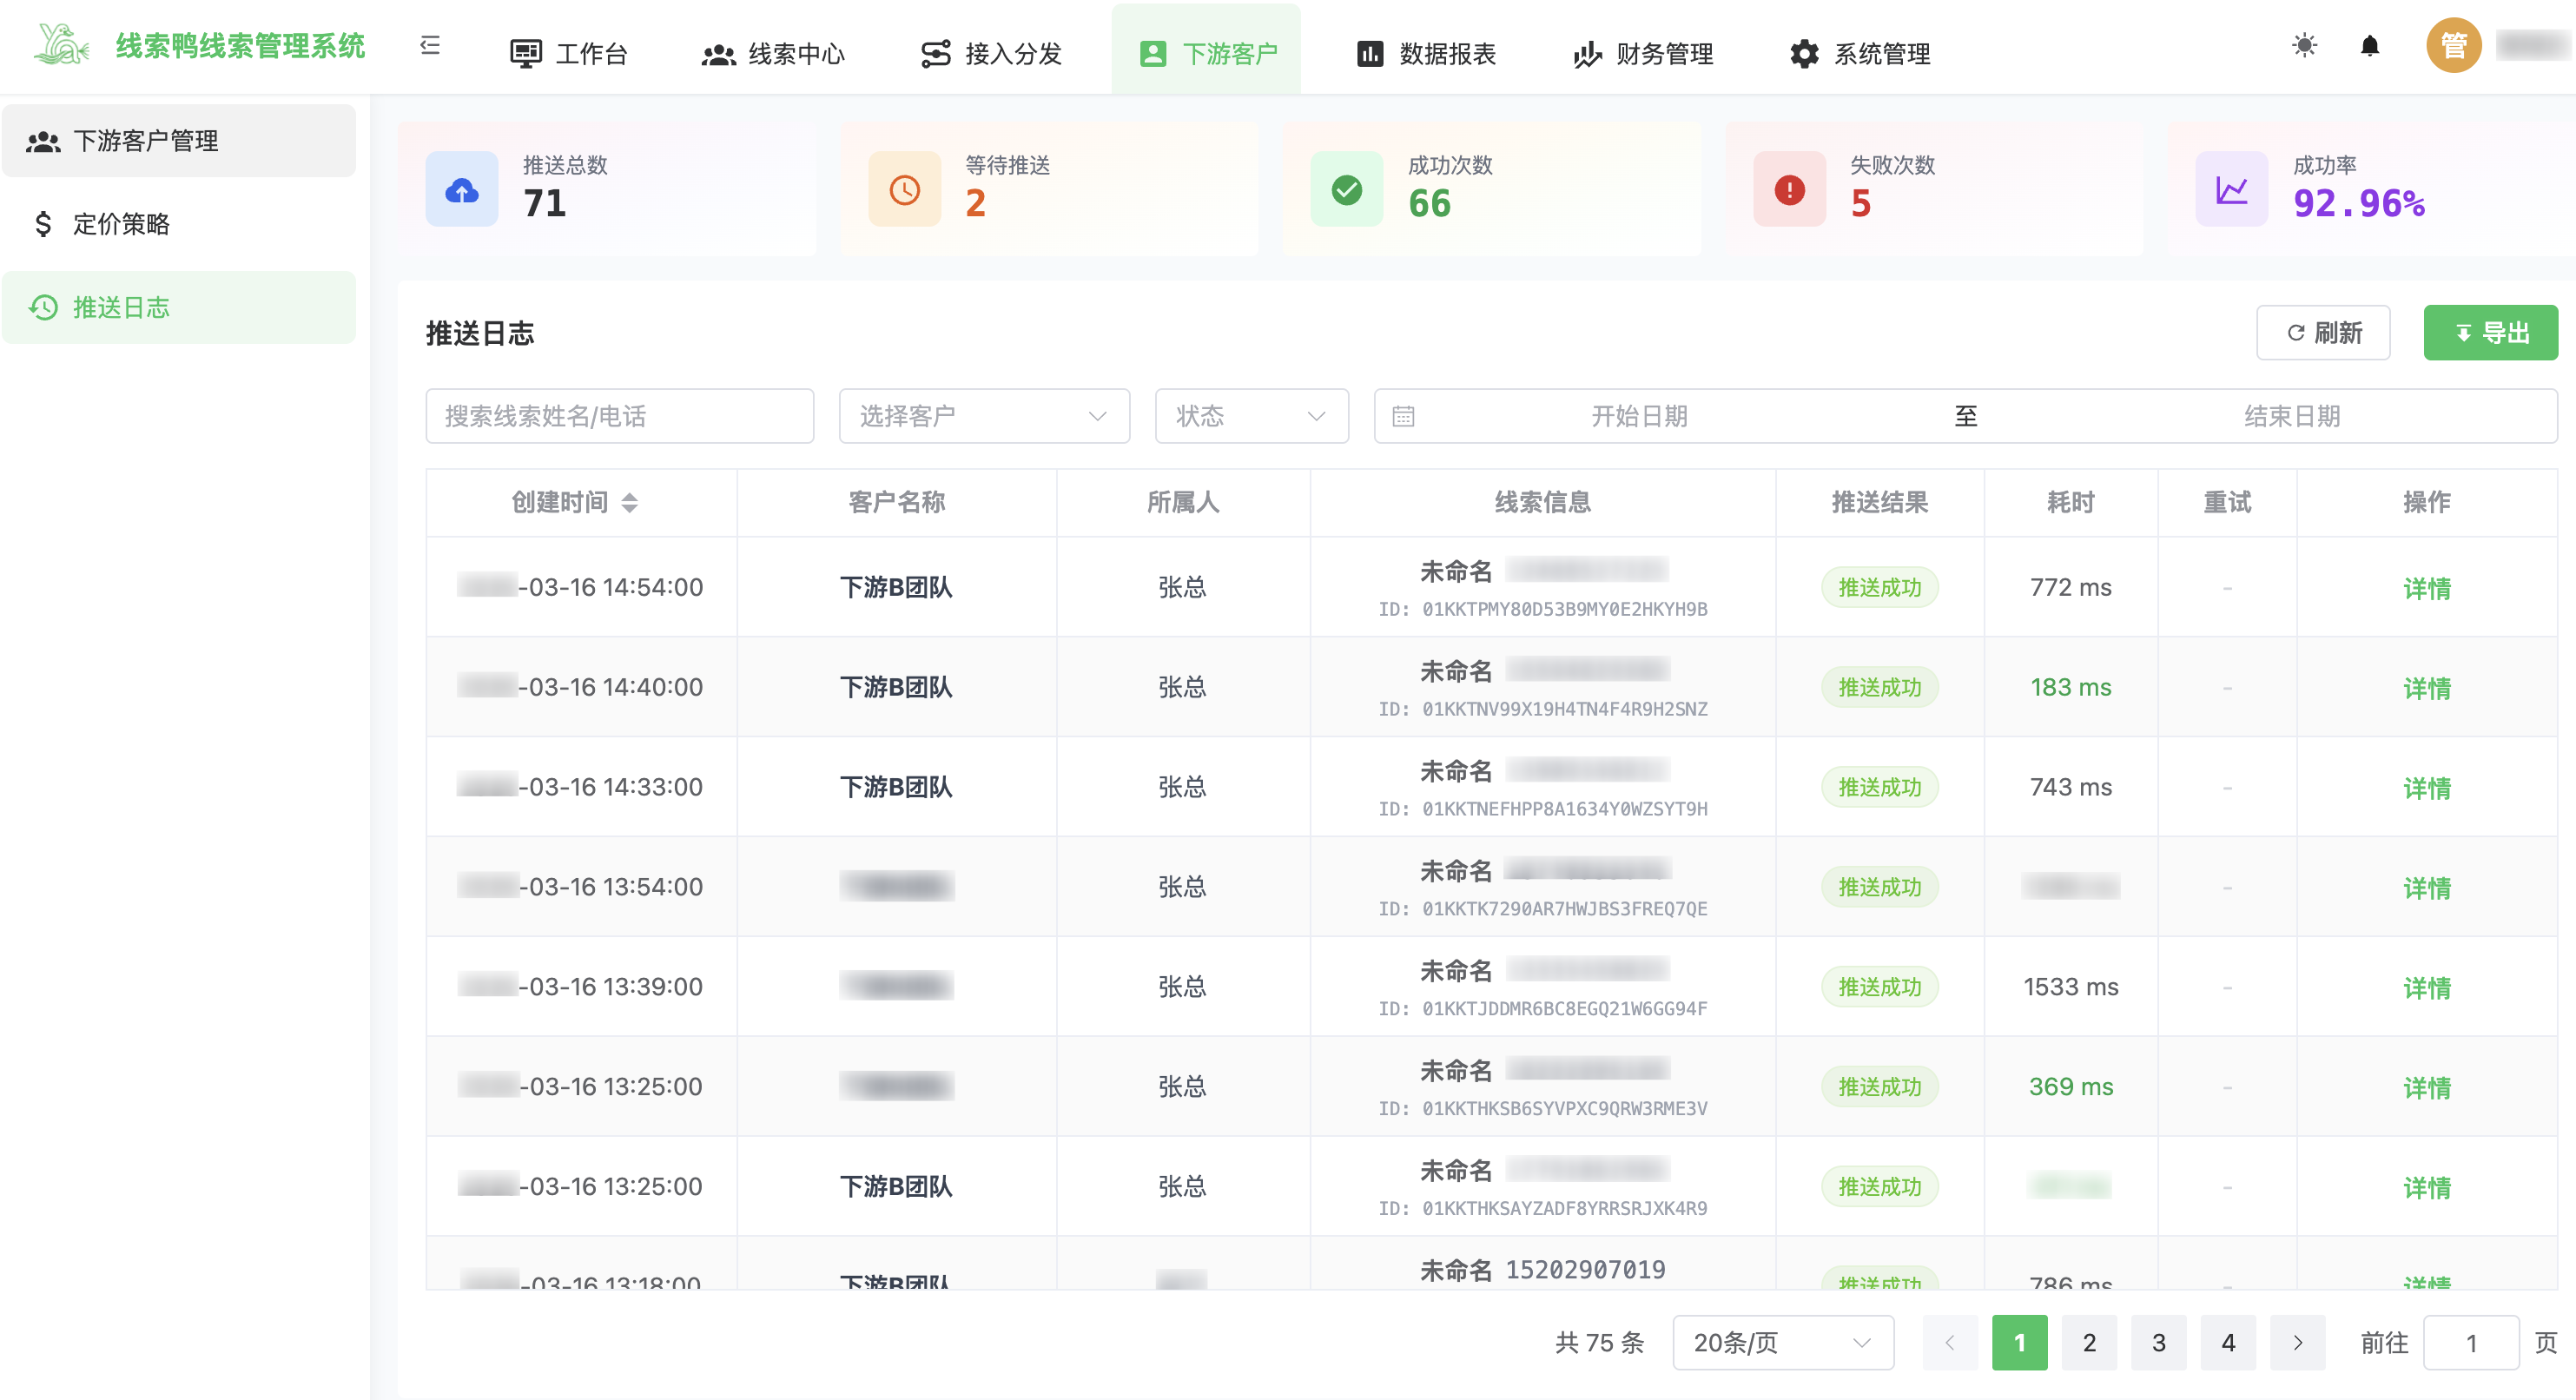
Task: Open 定价策略 in the sidebar
Action: coord(121,224)
